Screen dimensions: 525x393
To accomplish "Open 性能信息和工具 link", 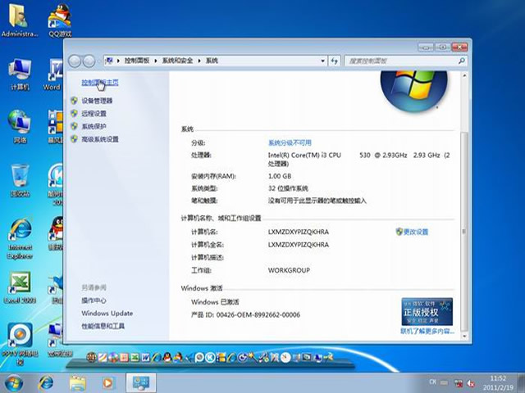I will pos(103,326).
